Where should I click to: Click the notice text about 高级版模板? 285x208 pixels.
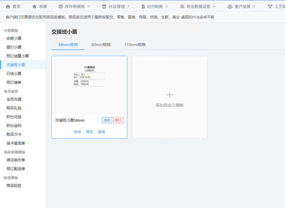[x=110, y=17]
